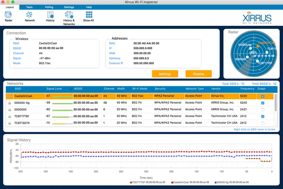Click signal level bar for TC8717T6F
283x189 pixels.
[x=63, y=117]
